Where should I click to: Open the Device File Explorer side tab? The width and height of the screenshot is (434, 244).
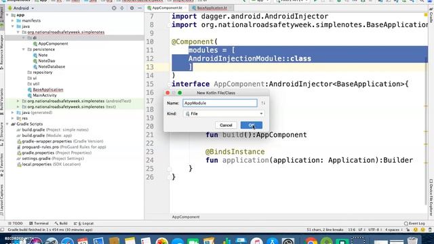431,197
